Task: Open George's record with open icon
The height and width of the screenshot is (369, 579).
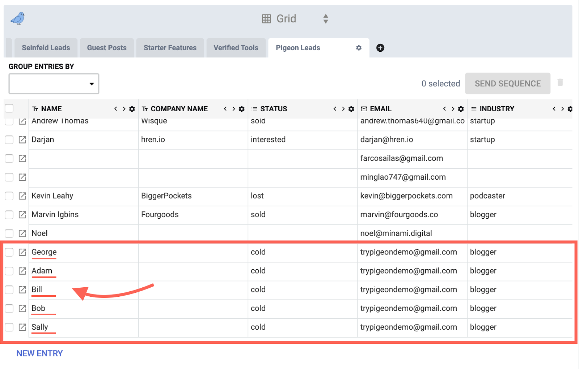Action: click(22, 252)
